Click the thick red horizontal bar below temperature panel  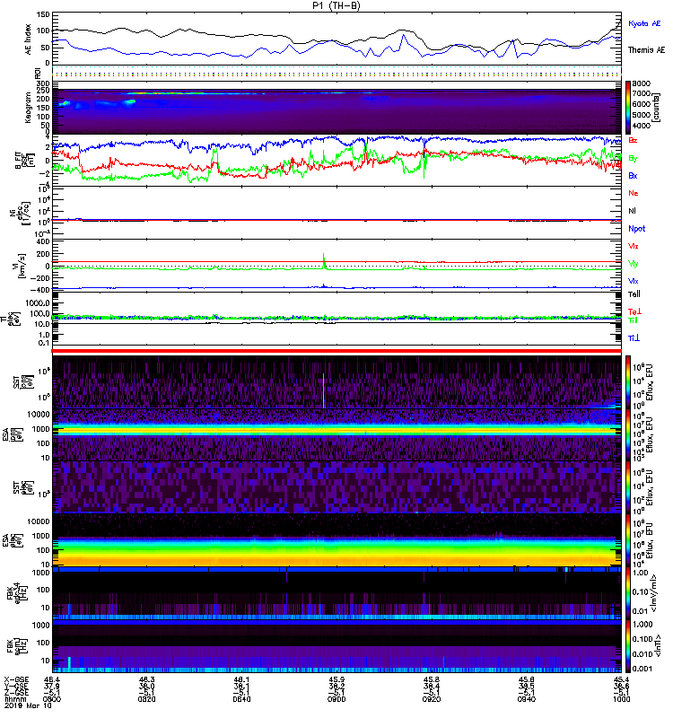(x=336, y=351)
